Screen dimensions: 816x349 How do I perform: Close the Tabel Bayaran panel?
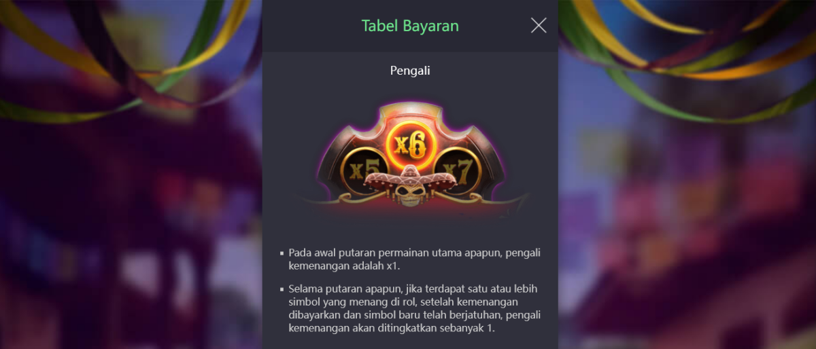539,26
